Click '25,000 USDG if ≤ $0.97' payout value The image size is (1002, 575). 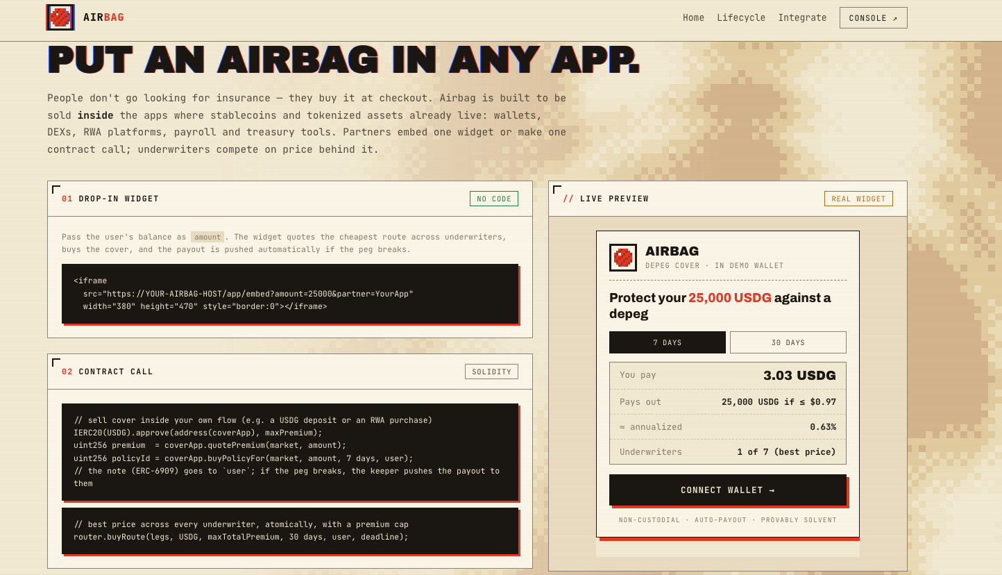coord(779,402)
